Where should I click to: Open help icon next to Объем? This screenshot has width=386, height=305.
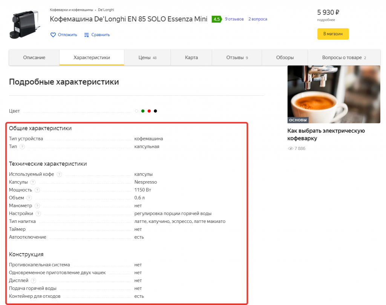[x=29, y=198]
